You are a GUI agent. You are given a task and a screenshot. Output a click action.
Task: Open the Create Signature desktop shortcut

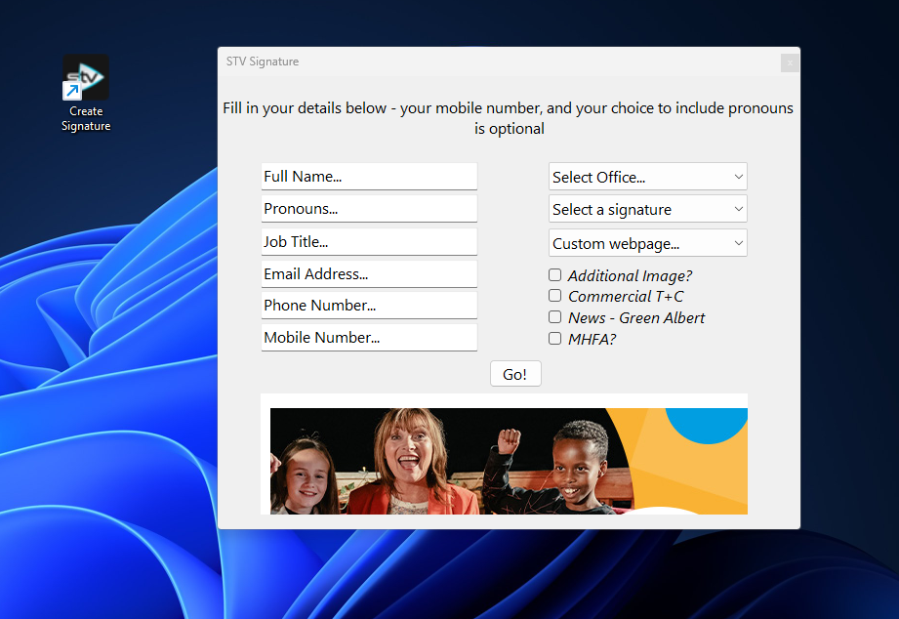click(86, 94)
